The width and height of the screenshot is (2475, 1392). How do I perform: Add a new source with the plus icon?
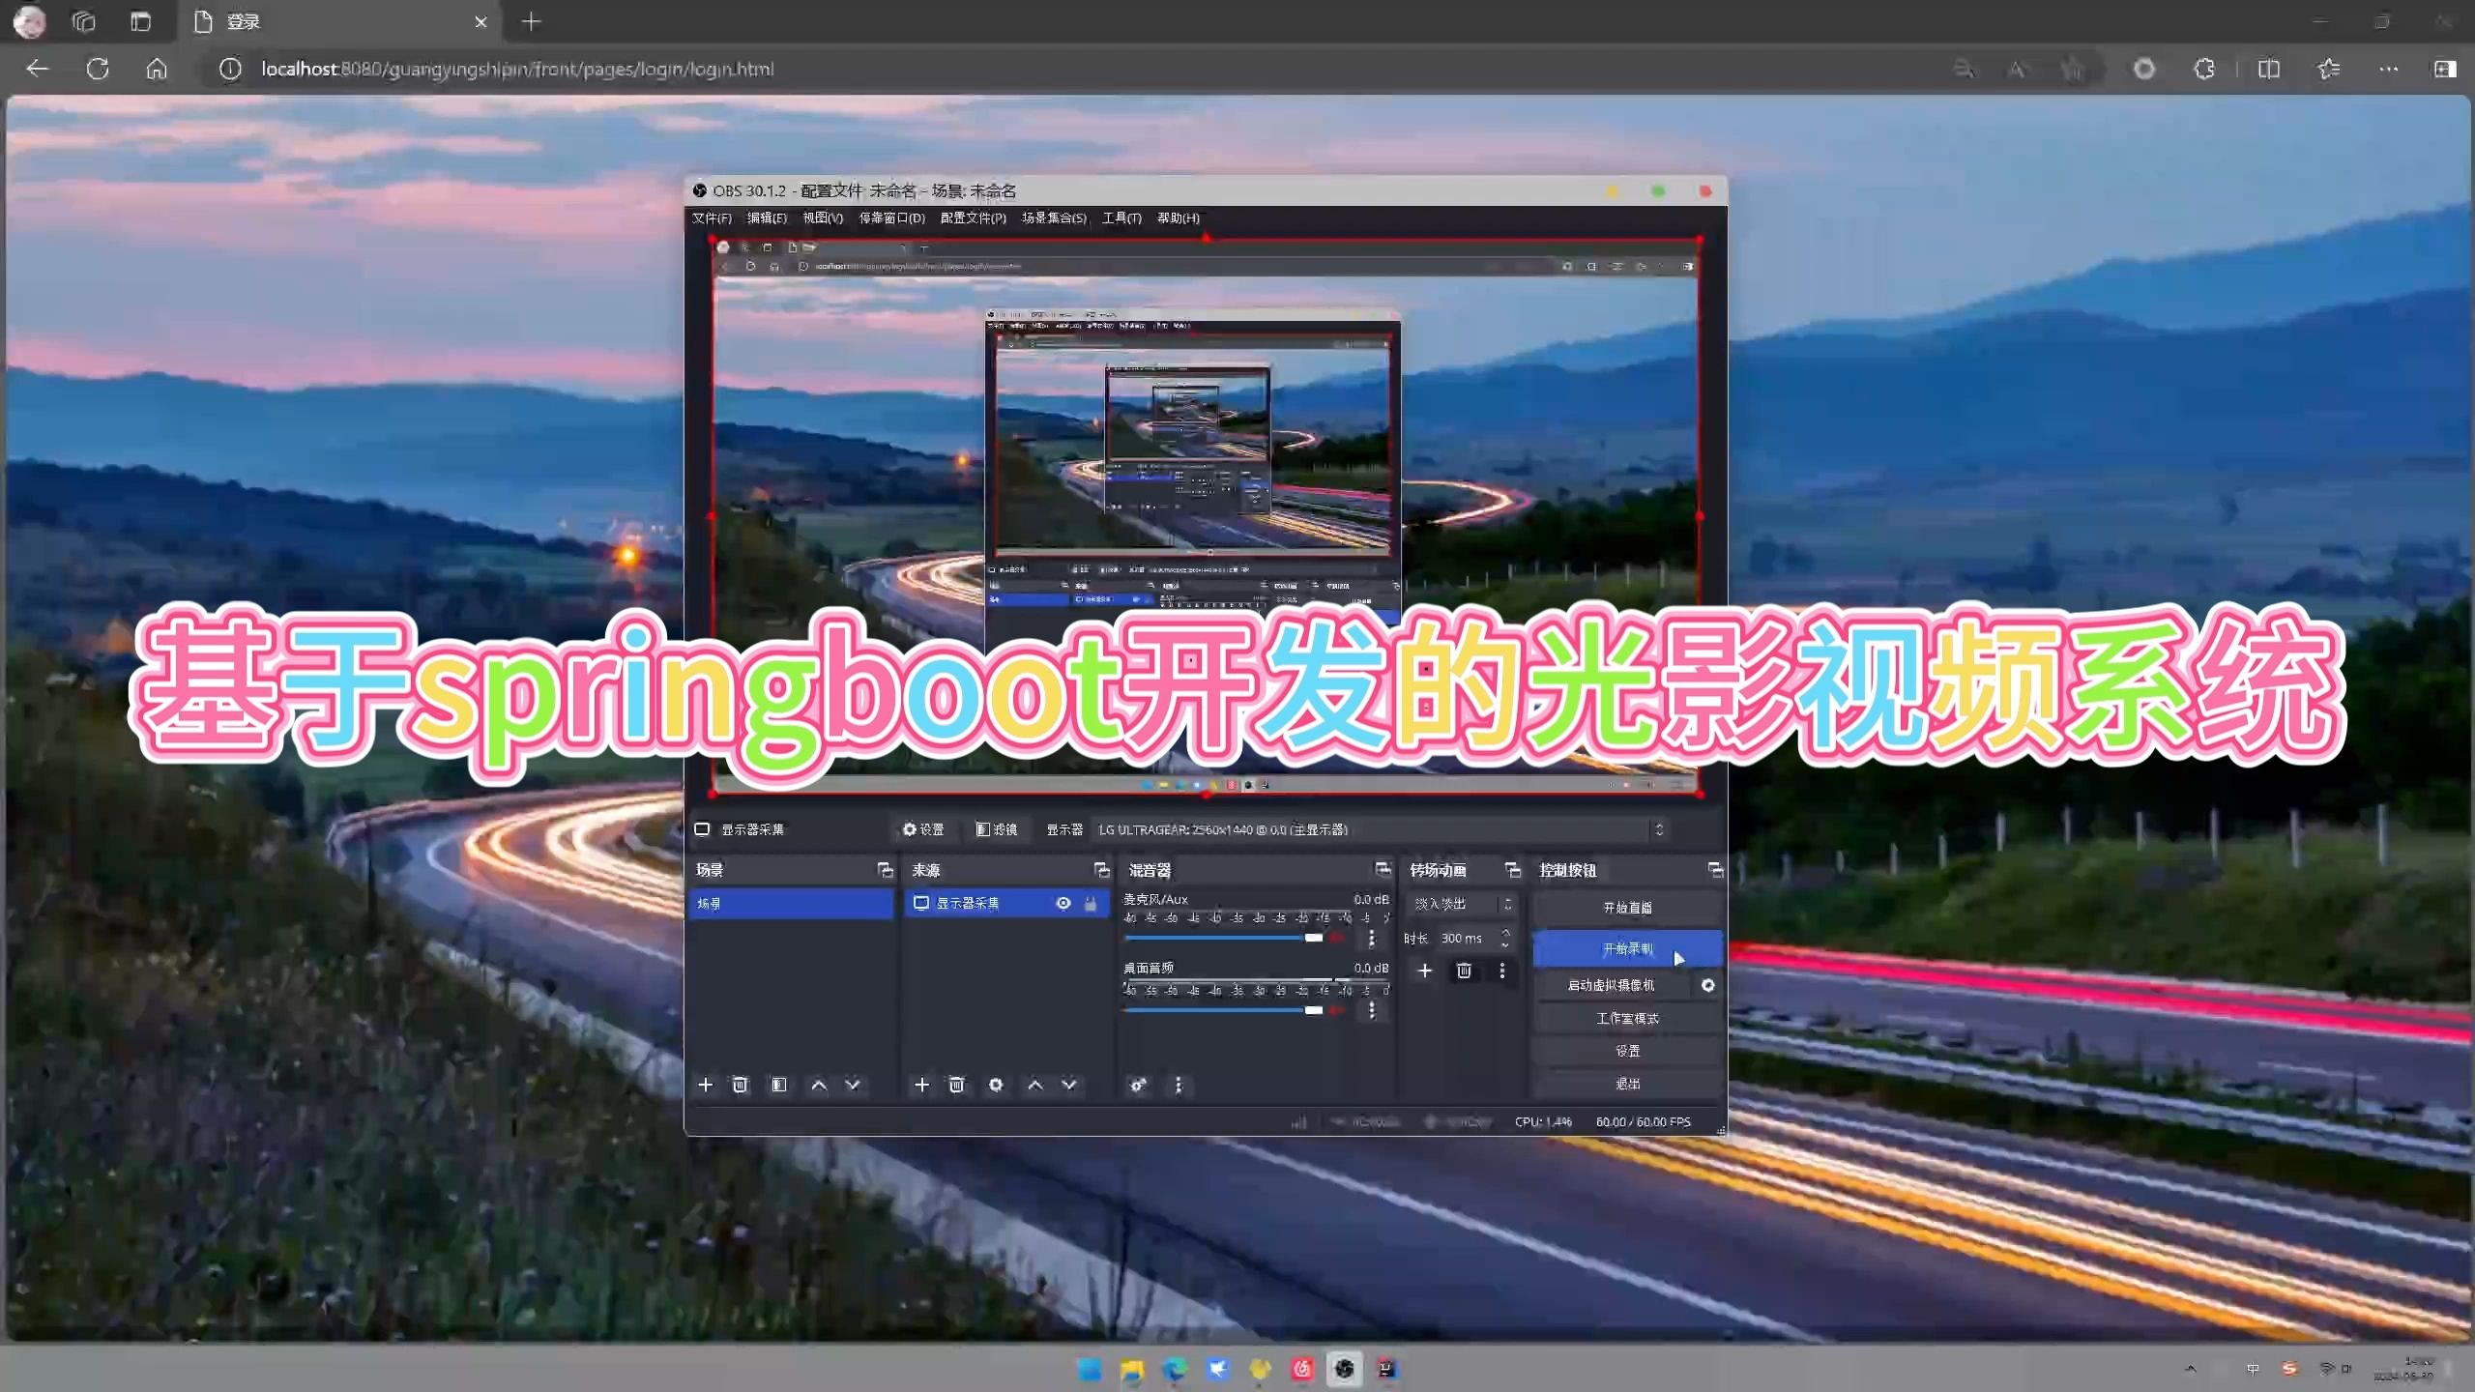click(x=921, y=1085)
